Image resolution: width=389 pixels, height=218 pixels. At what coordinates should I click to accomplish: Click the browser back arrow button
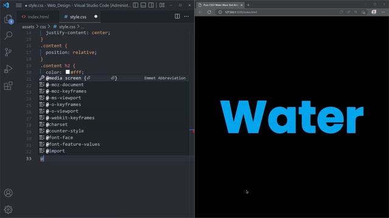click(200, 12)
